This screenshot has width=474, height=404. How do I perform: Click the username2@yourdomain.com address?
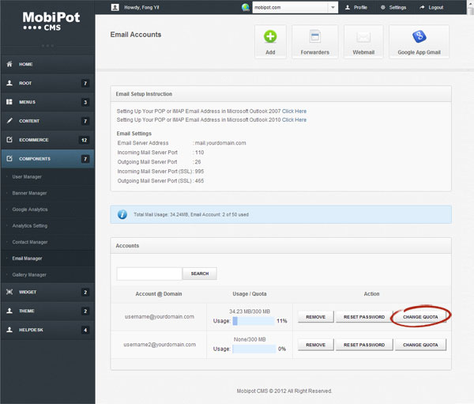click(160, 345)
